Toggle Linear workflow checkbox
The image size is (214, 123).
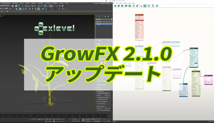coord(97,104)
